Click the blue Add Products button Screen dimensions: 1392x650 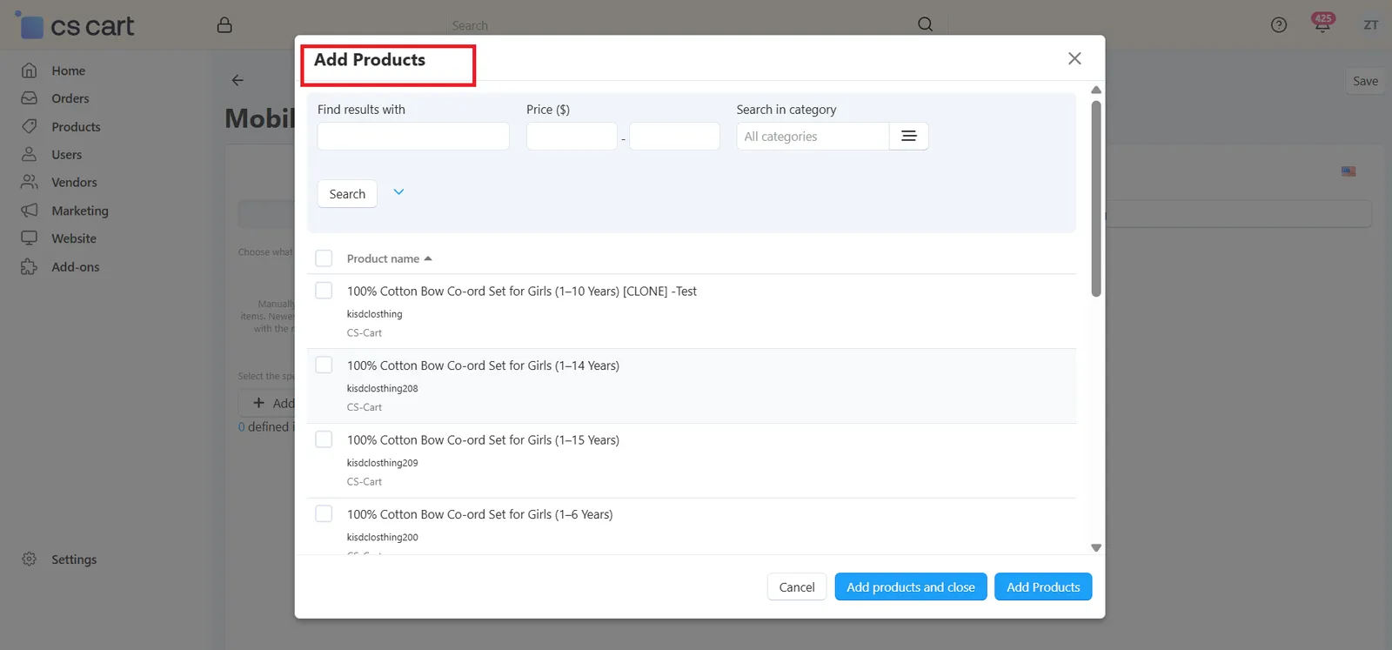[1043, 587]
